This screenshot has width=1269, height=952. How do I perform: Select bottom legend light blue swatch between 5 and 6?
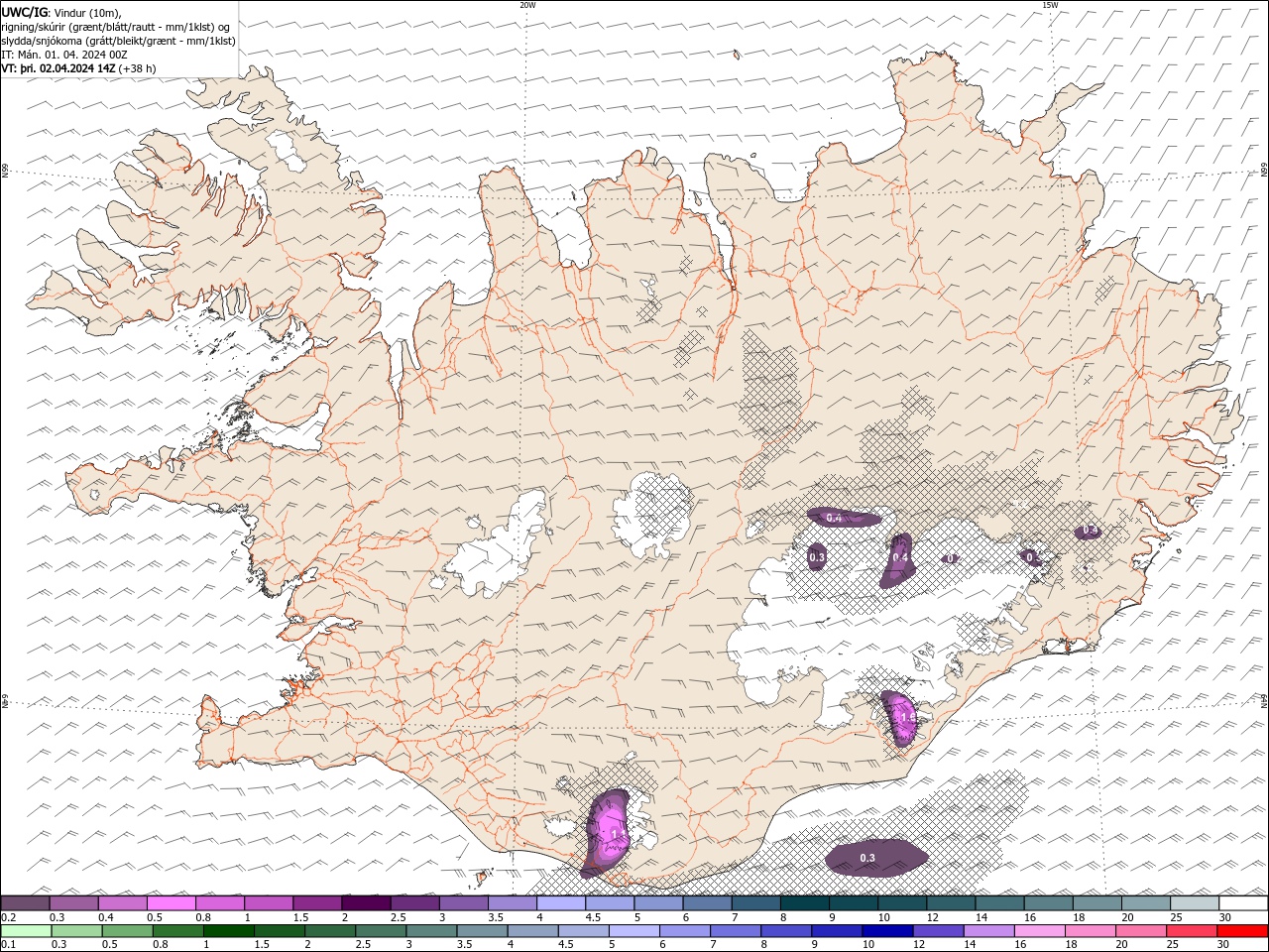point(634,931)
